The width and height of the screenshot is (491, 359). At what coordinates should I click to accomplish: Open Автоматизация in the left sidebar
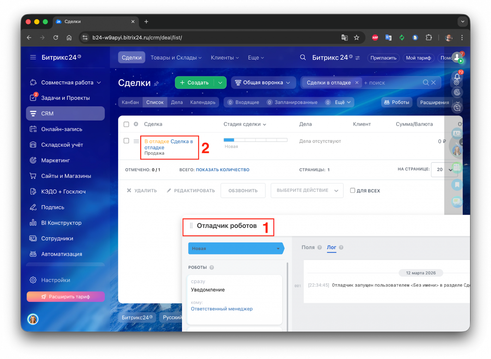[62, 254]
